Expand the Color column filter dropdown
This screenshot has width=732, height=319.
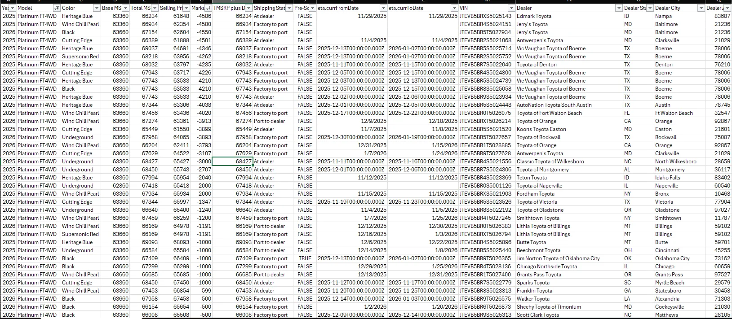[x=97, y=8]
